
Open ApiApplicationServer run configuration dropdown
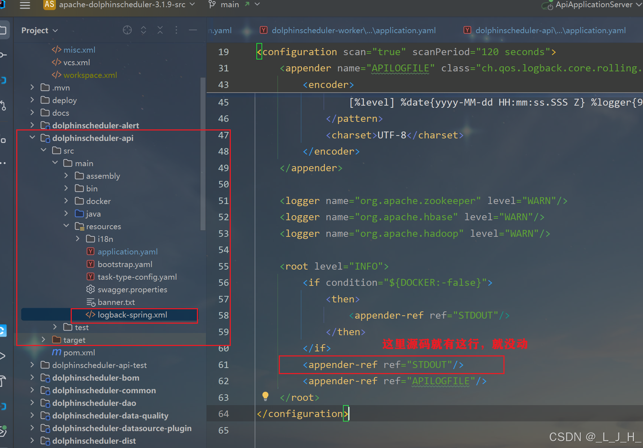click(x=592, y=5)
